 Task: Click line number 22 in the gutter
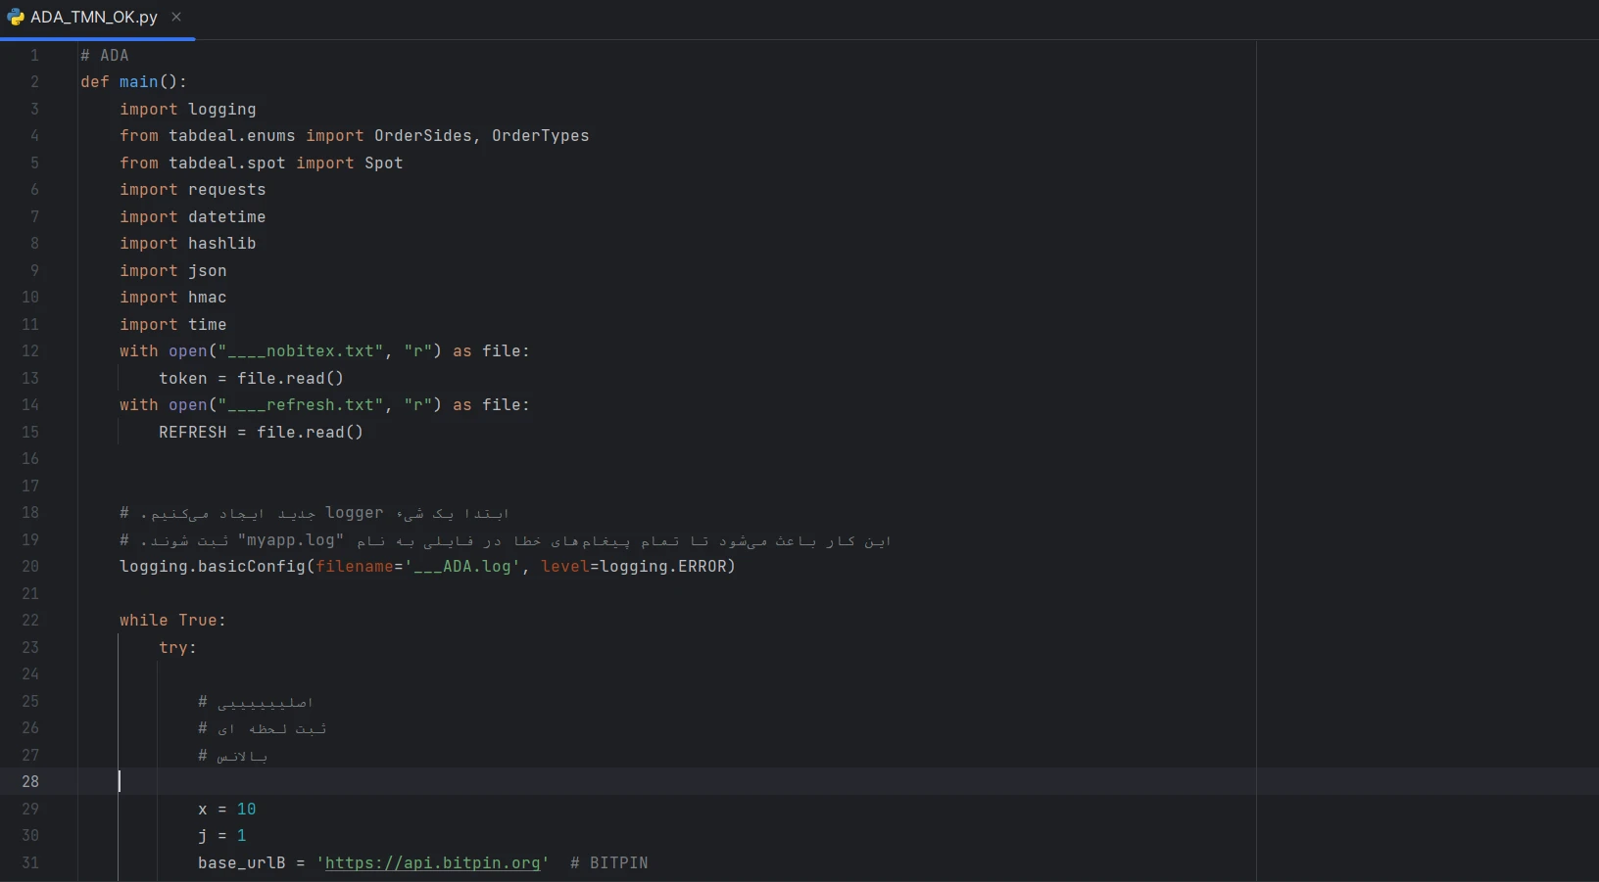(x=30, y=621)
